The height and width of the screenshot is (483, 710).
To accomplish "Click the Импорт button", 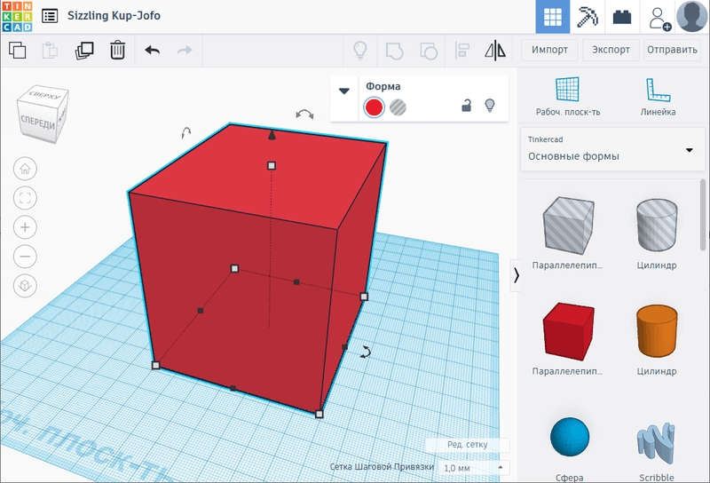I will click(549, 50).
